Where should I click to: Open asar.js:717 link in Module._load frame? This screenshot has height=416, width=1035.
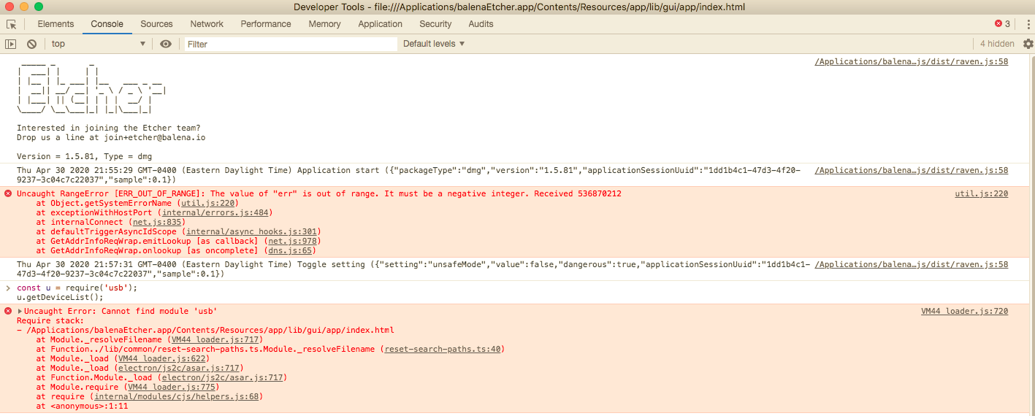179,368
